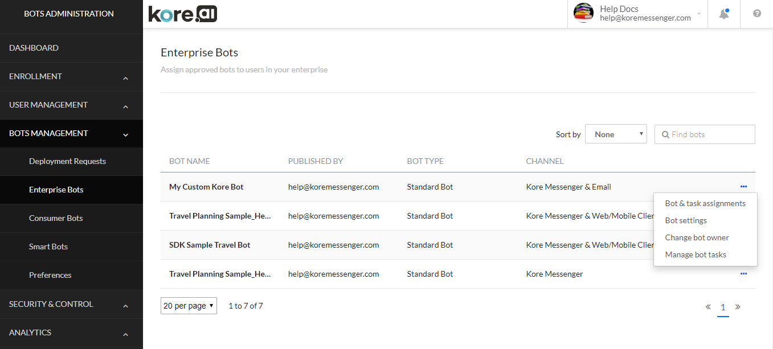Change the 20 per page dropdown
773x349 pixels.
tap(189, 306)
